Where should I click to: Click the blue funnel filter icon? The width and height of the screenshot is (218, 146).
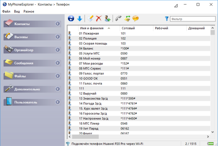[167, 19]
